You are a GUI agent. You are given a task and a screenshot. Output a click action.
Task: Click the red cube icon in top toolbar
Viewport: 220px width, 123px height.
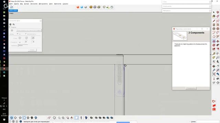[78, 7]
